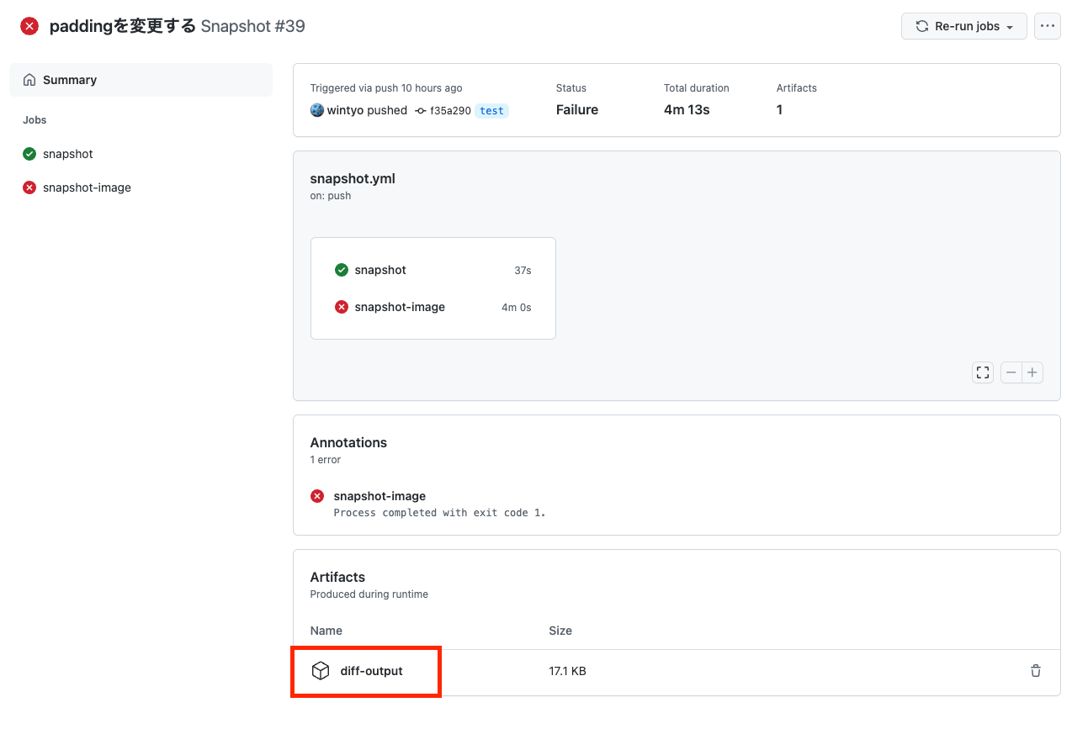Click snapshot job in workflow graph

pyautogui.click(x=380, y=270)
